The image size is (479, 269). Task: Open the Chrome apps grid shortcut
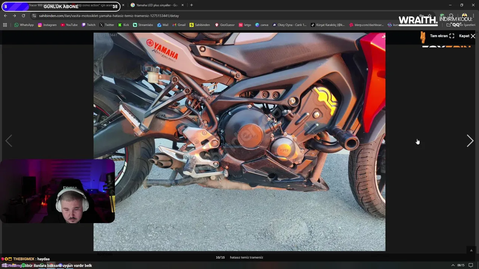(x=5, y=25)
